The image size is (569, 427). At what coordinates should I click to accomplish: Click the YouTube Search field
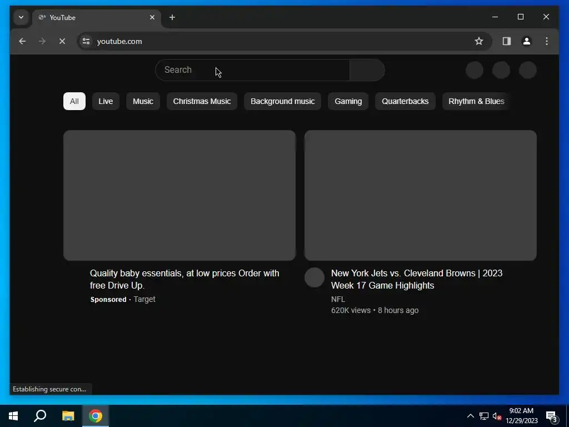coord(252,70)
